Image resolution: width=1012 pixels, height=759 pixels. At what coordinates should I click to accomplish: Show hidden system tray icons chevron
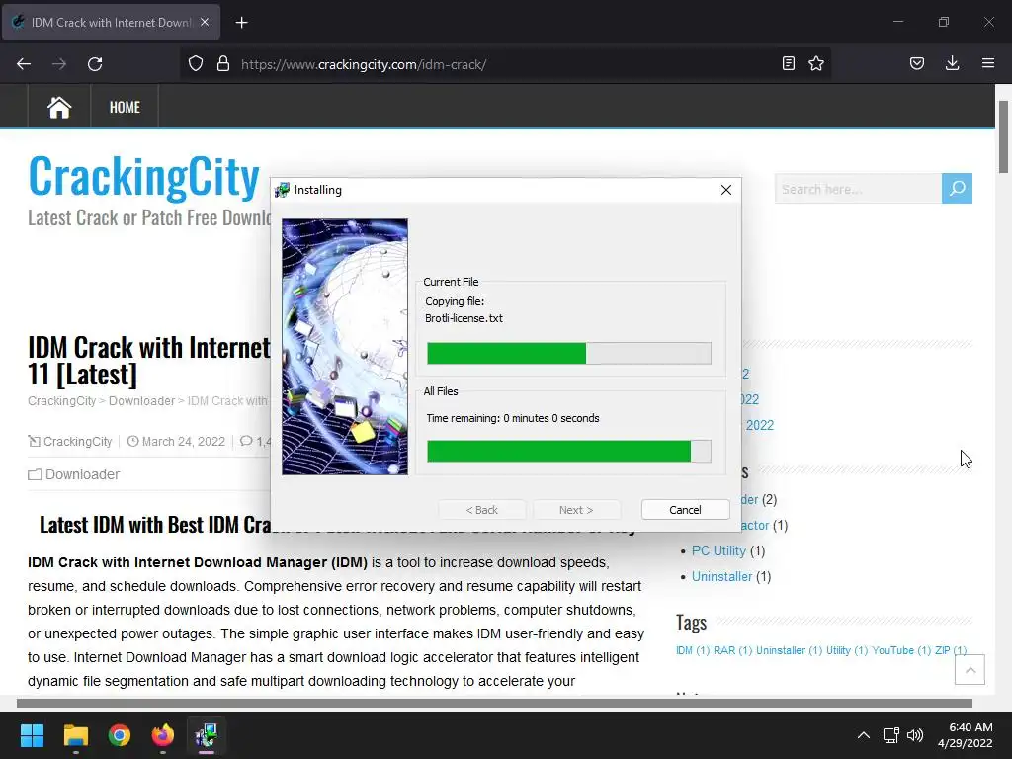pos(864,735)
